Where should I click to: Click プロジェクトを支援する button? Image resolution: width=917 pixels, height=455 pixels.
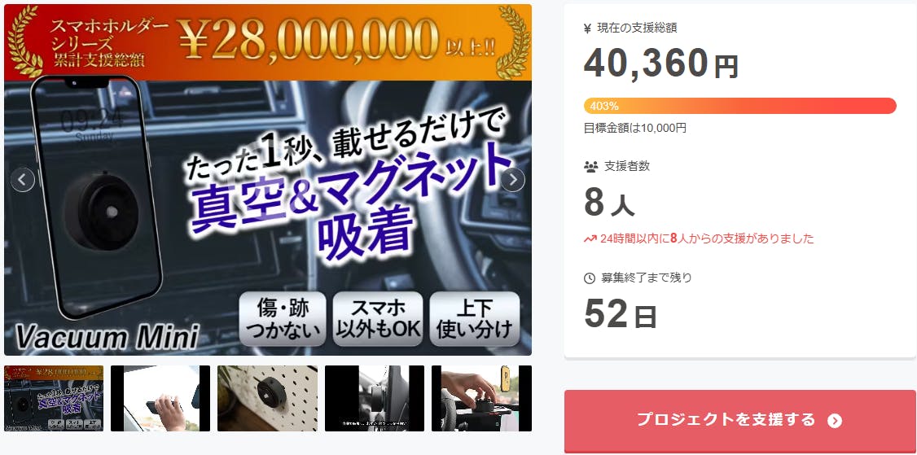[x=739, y=421]
